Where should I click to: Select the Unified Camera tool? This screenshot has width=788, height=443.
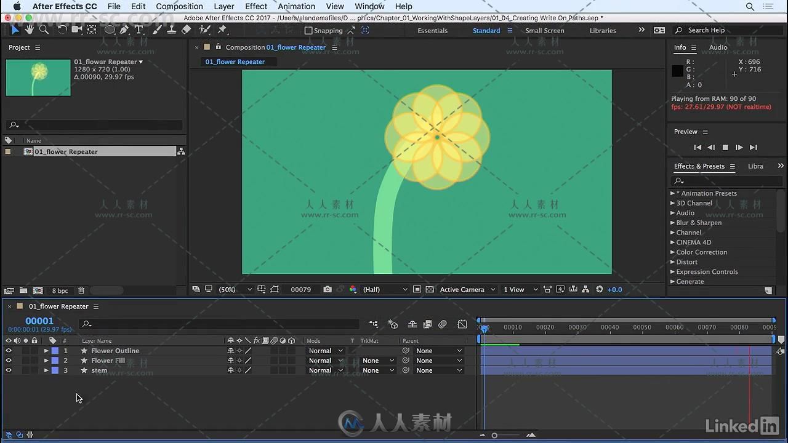coord(76,30)
